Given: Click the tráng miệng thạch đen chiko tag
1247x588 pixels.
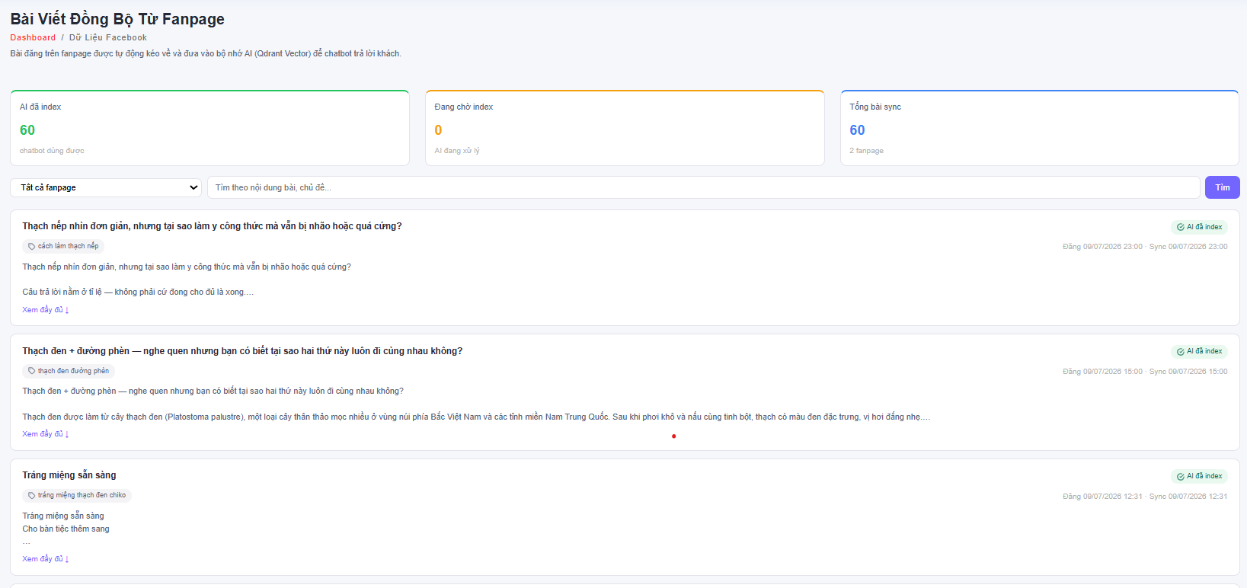Looking at the screenshot, I should point(77,495).
